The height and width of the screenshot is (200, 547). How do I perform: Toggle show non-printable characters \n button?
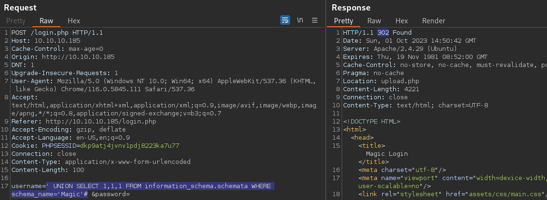[300, 20]
